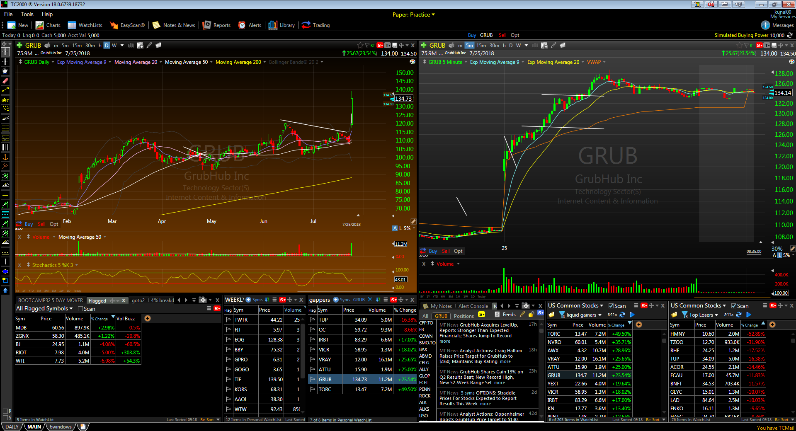Select the pan hand drawing tool
Image resolution: width=796 pixels, height=431 pixels.
(5, 71)
